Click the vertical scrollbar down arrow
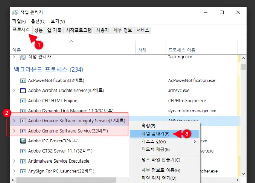This screenshot has height=183, width=255. tap(243, 174)
